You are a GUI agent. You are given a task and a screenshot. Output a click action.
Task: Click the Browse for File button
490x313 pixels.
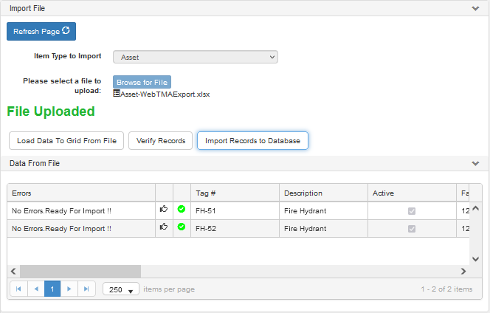coord(142,82)
